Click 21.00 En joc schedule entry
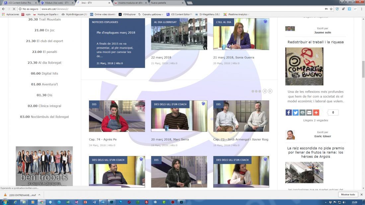The image size is (365, 205). pyautogui.click(x=44, y=30)
